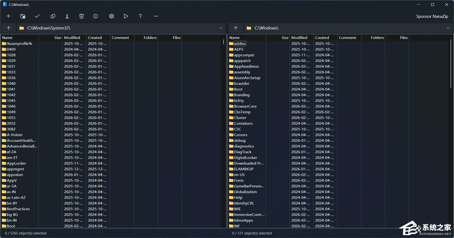Expand the System32 path dropdown
The width and height of the screenshot is (454, 238).
221,28
